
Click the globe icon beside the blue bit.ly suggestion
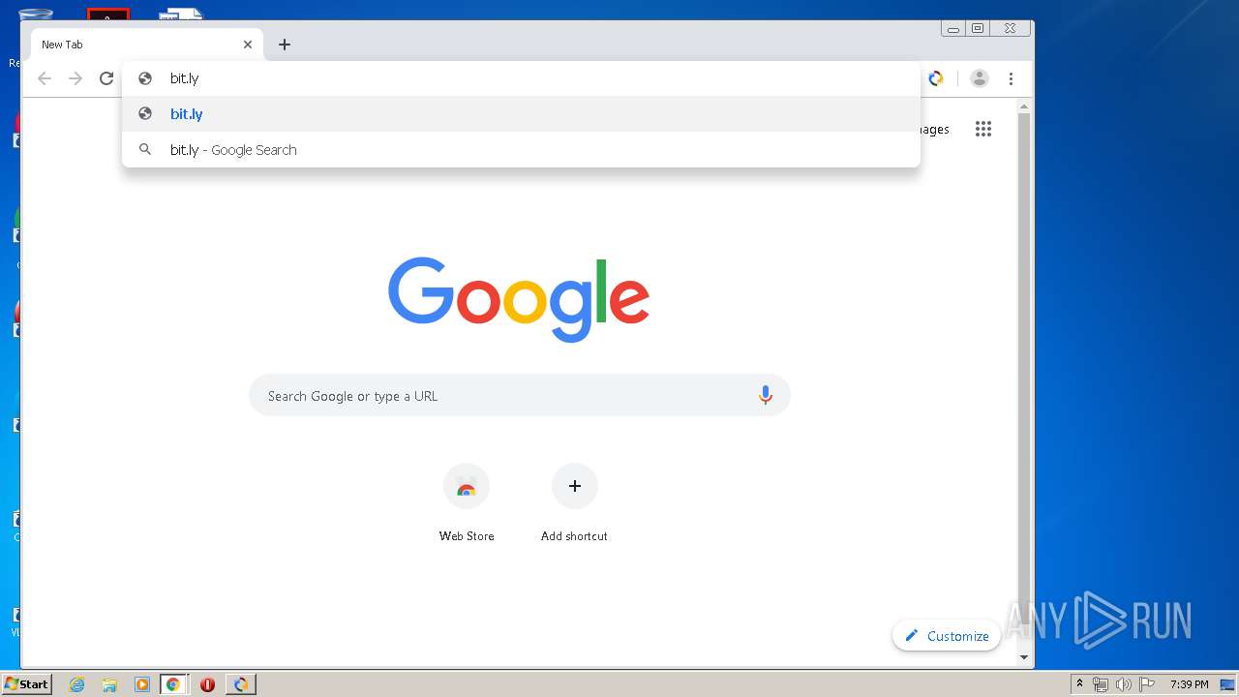coord(145,113)
